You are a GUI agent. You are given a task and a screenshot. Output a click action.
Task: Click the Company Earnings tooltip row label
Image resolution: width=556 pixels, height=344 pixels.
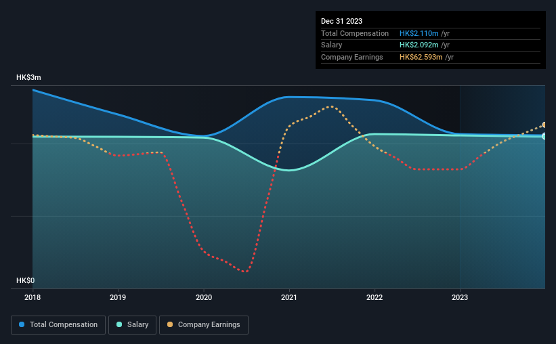tap(351, 57)
